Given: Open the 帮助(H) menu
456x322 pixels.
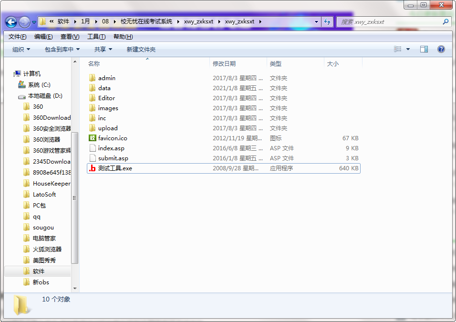Looking at the screenshot, I should tap(123, 37).
